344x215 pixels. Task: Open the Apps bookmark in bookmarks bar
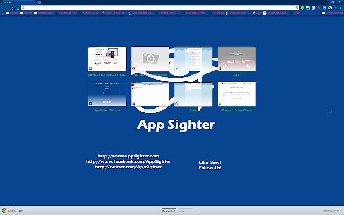(257, 13)
